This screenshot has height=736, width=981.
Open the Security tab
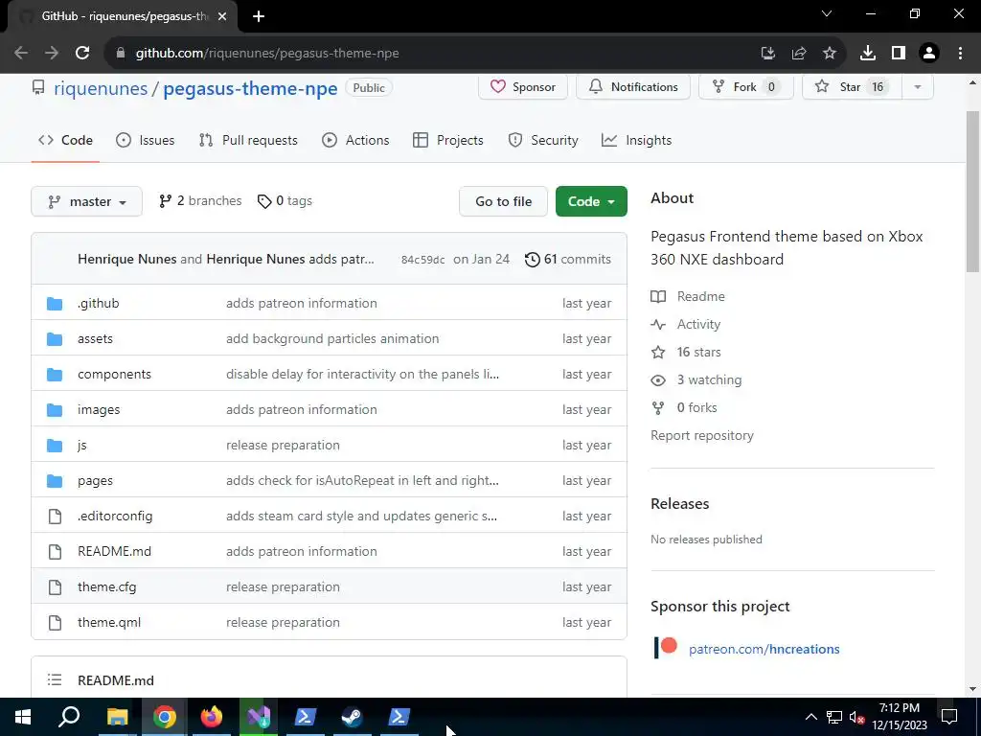point(543,140)
